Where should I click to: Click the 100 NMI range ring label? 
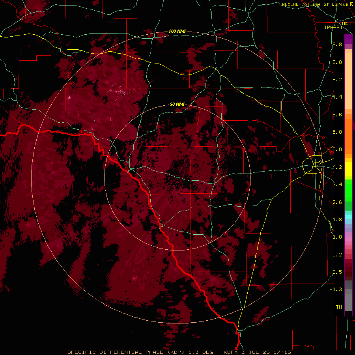tap(177, 31)
